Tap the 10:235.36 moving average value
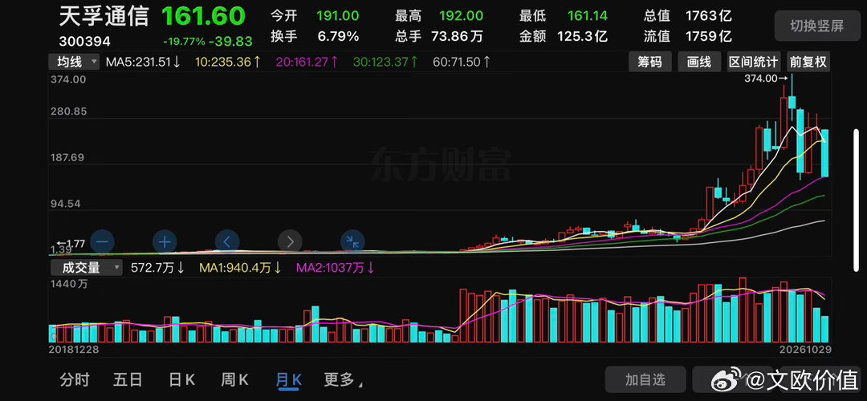The height and width of the screenshot is (401, 867). click(228, 62)
